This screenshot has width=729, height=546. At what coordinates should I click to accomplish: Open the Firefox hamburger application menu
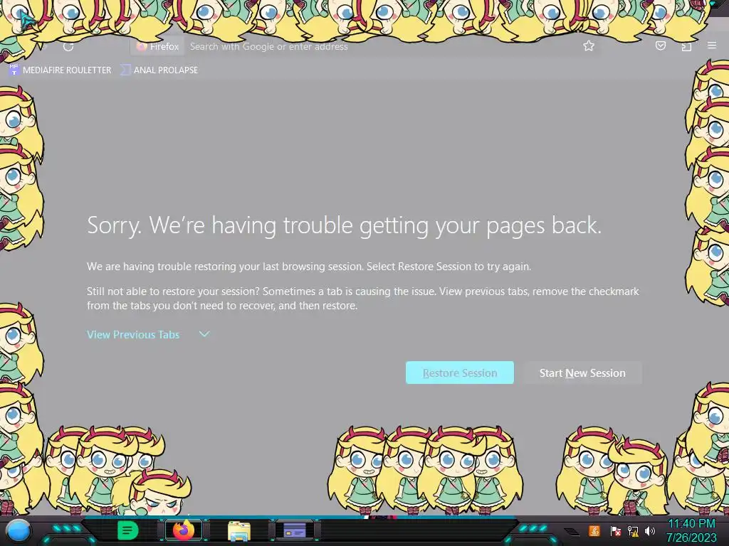712,45
